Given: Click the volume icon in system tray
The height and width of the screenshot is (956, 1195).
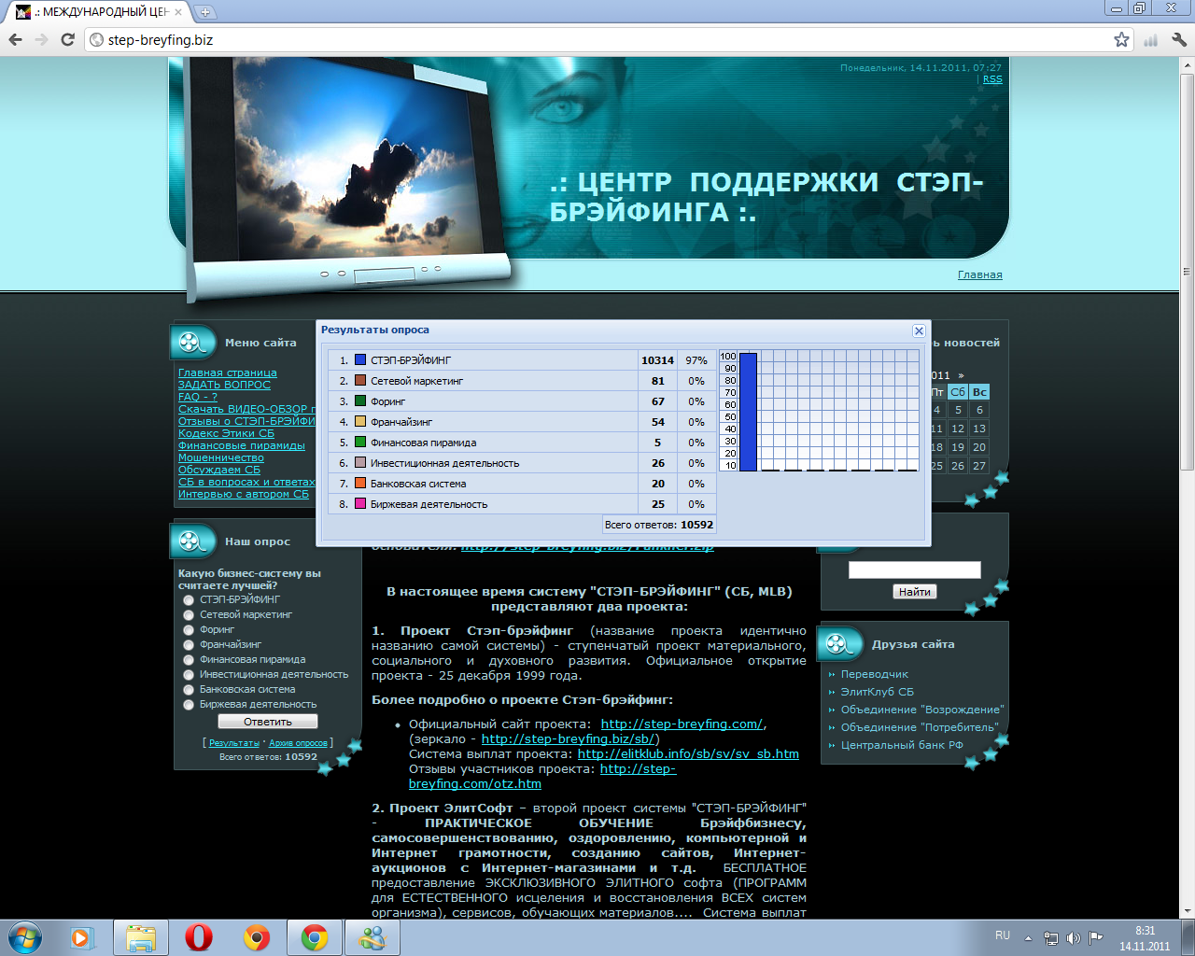Looking at the screenshot, I should point(1073,937).
